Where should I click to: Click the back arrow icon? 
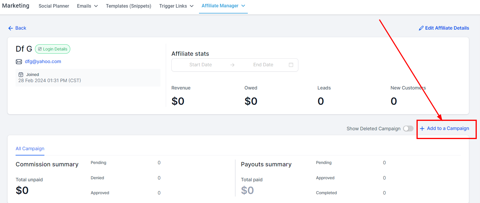click(11, 28)
